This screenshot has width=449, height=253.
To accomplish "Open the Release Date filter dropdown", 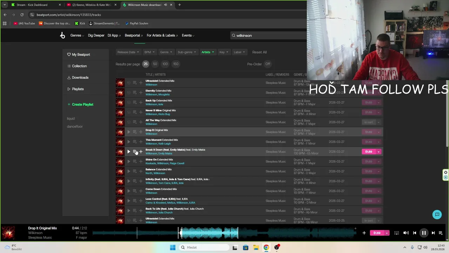I will tap(128, 52).
